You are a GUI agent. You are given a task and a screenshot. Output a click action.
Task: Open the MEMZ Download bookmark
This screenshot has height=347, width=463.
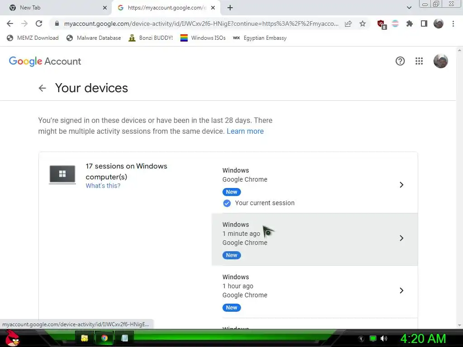tap(33, 38)
